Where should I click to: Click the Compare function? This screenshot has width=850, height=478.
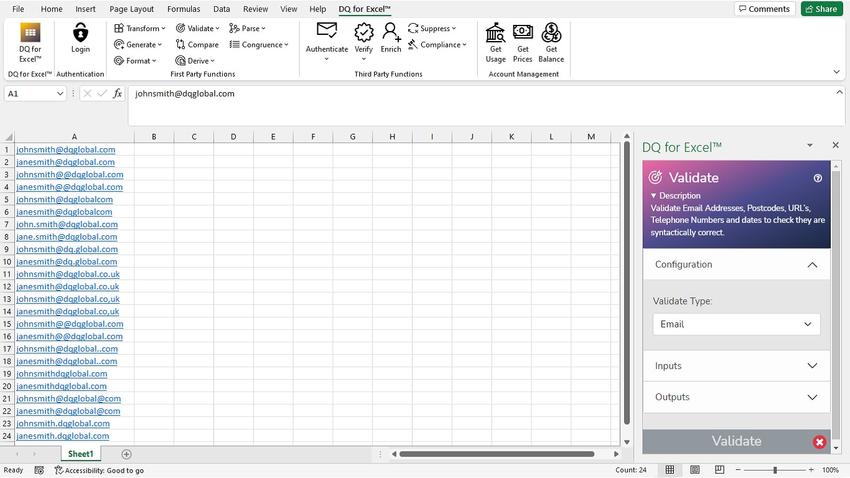(197, 44)
